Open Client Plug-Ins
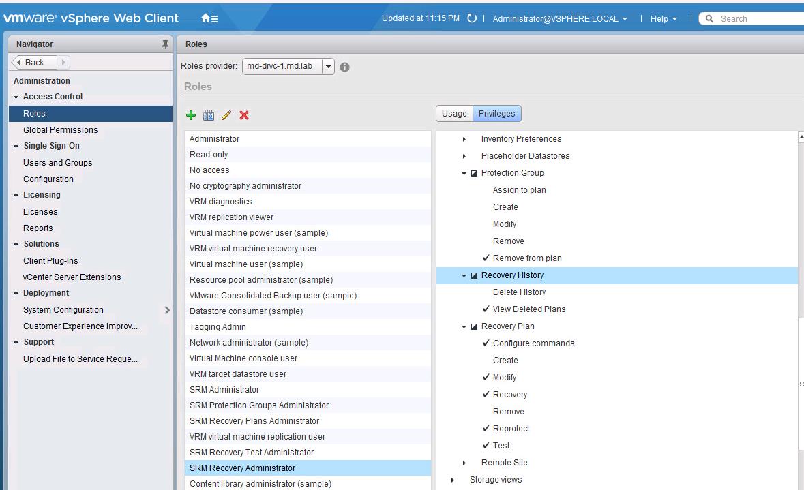Viewport: 804px width, 490px height. tap(50, 260)
